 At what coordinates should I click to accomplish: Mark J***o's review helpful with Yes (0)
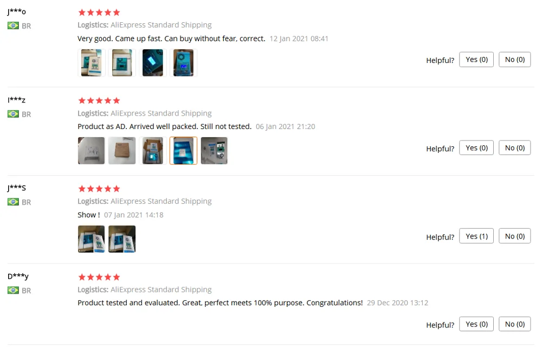tap(476, 60)
